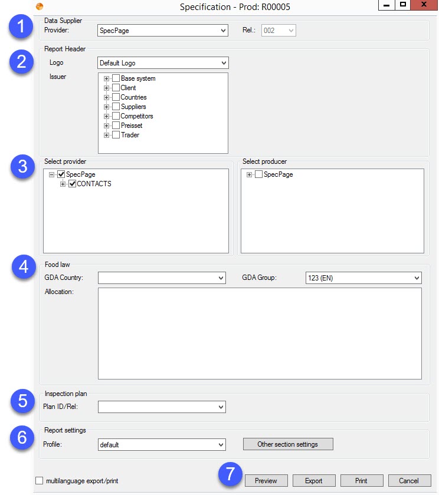Click the Other section settings button
The width and height of the screenshot is (439, 495).
click(x=288, y=444)
